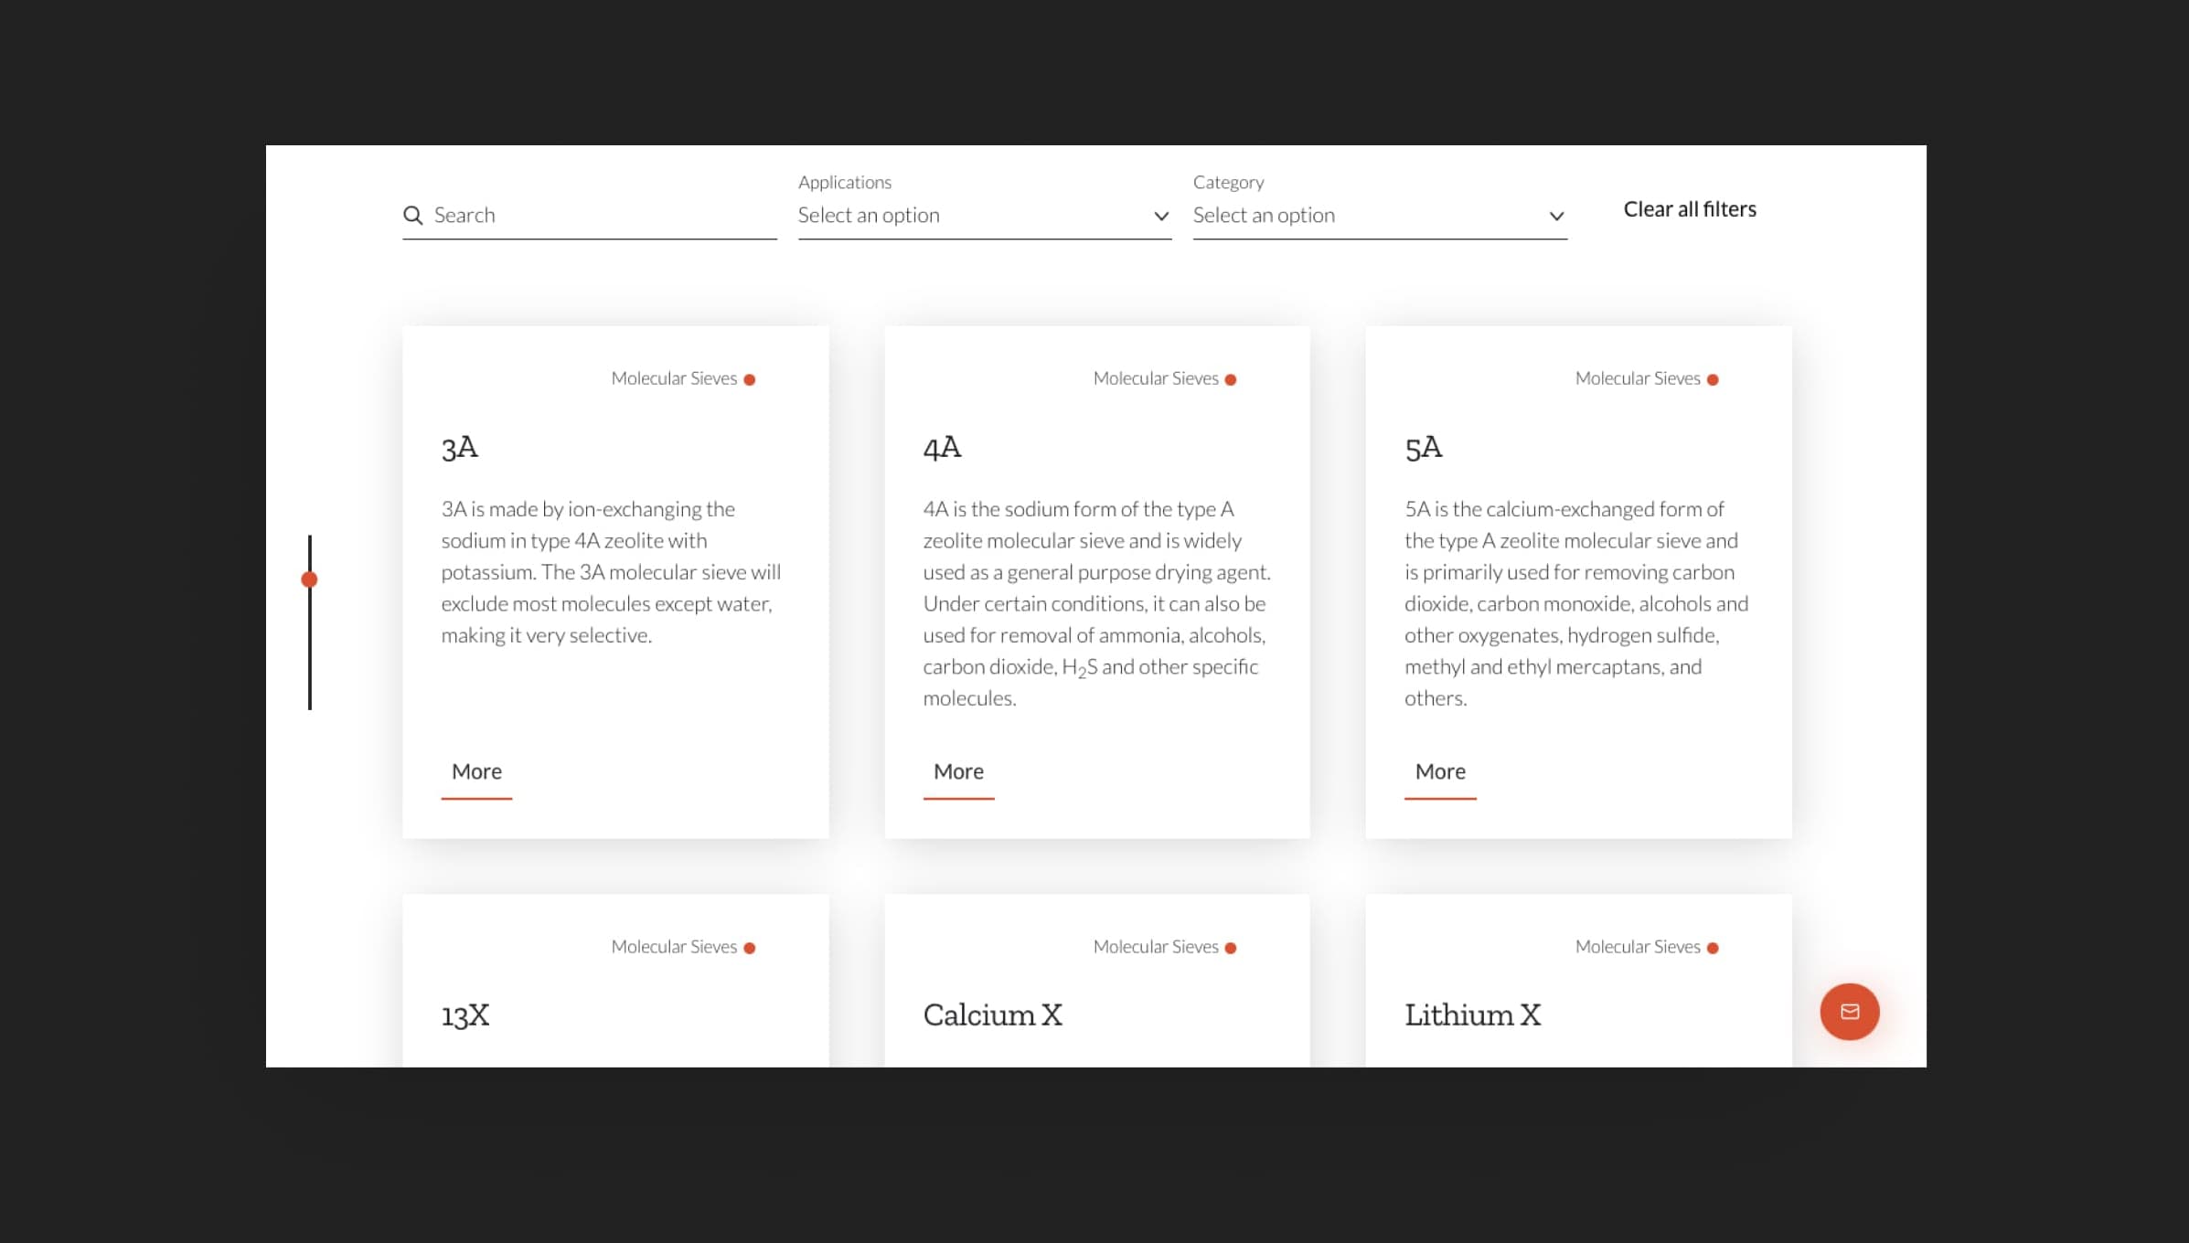Click orange dot on Lithium X card
2189x1243 pixels.
1713,948
